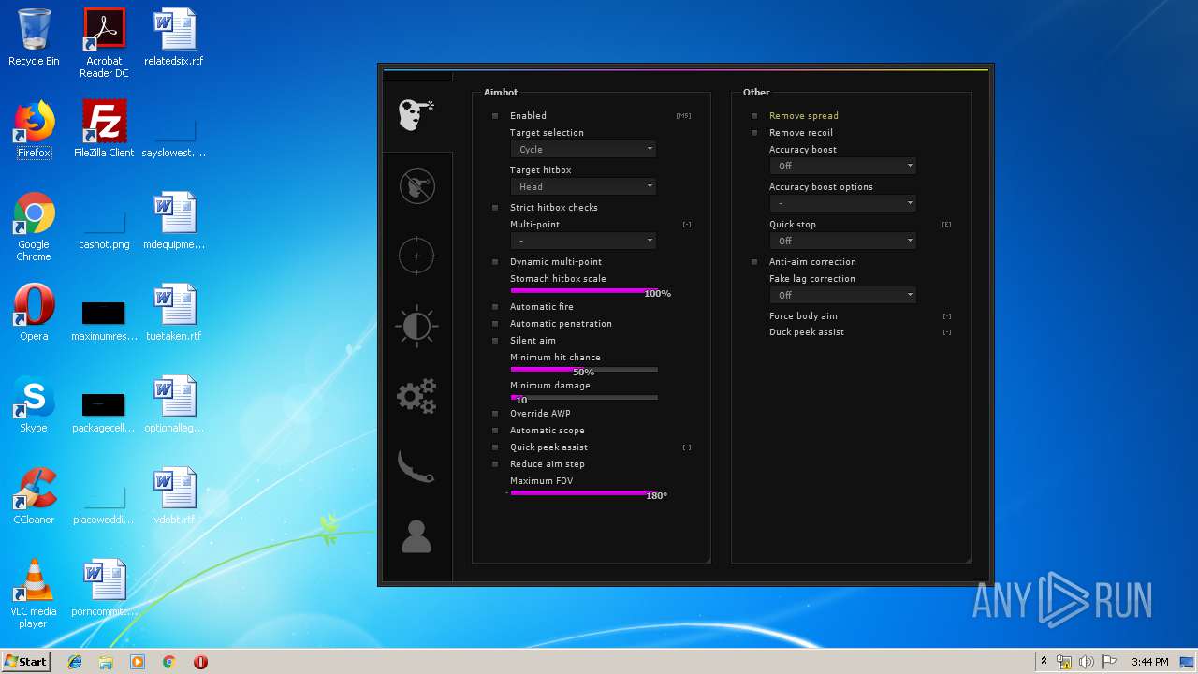Enable Override AWP checkbox

(x=495, y=414)
